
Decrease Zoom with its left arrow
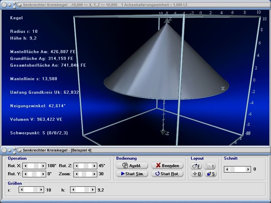click(x=77, y=174)
